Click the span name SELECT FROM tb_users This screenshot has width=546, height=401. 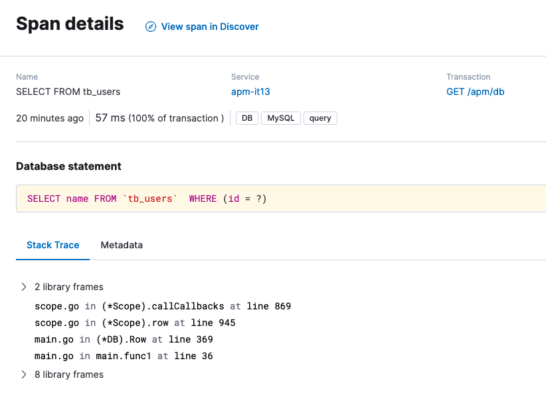pyautogui.click(x=68, y=92)
